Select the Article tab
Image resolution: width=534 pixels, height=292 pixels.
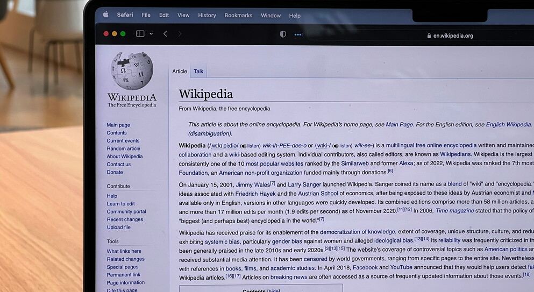coord(180,71)
